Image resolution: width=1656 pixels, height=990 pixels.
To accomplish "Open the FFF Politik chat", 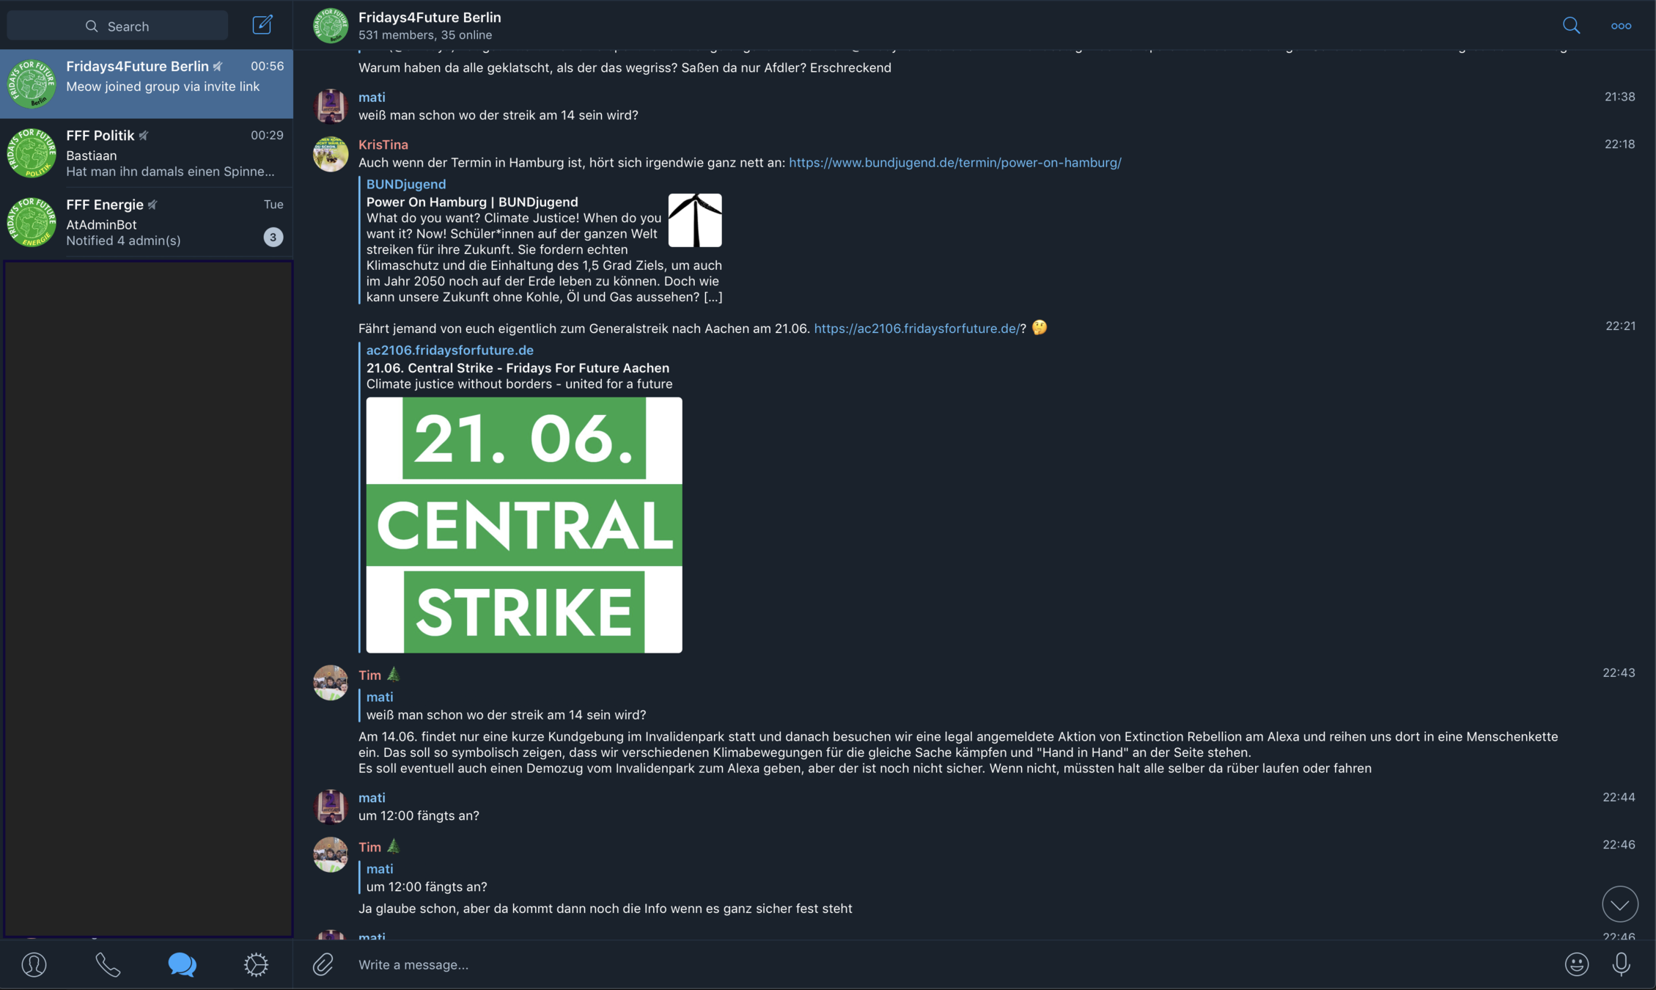I will [x=147, y=153].
